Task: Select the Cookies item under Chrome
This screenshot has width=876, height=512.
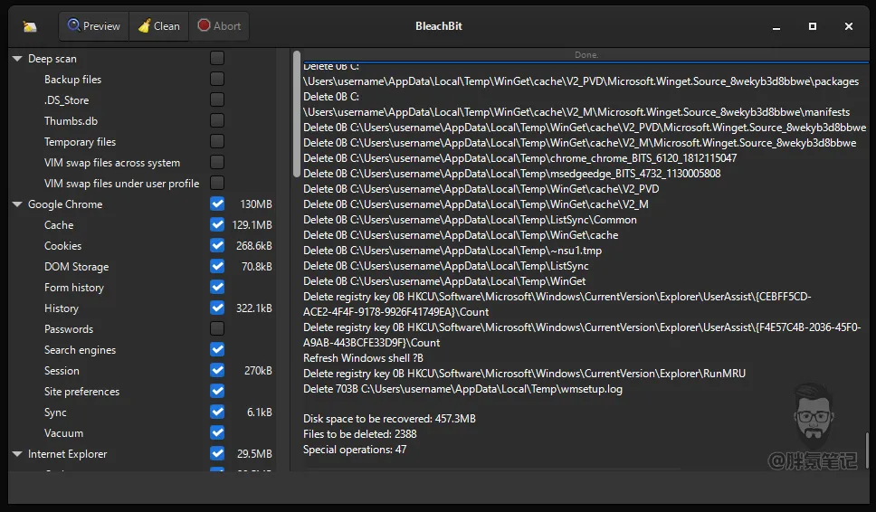Action: tap(62, 246)
